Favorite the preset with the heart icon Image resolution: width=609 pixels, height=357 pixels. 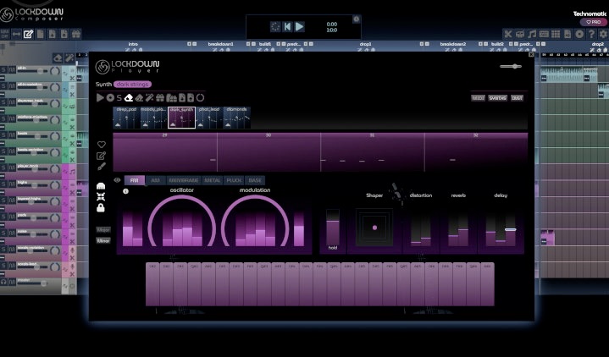click(x=102, y=145)
